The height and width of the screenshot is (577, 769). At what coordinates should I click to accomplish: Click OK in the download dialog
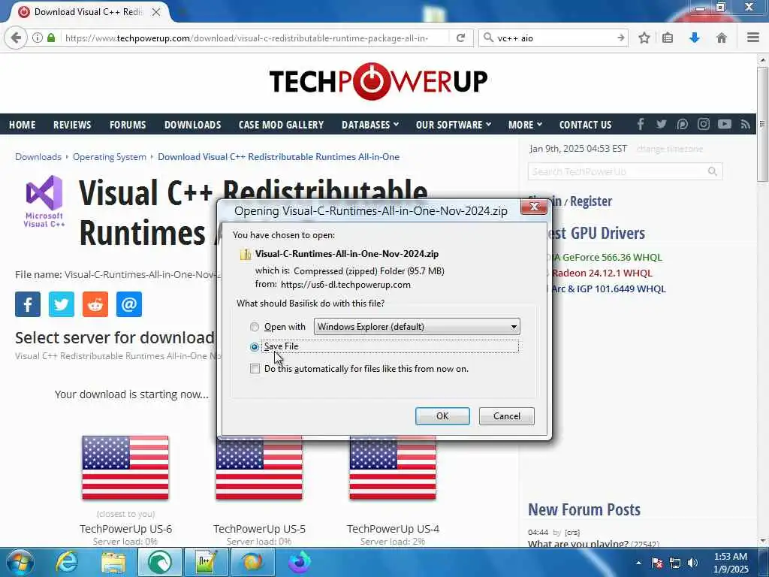[x=442, y=416]
